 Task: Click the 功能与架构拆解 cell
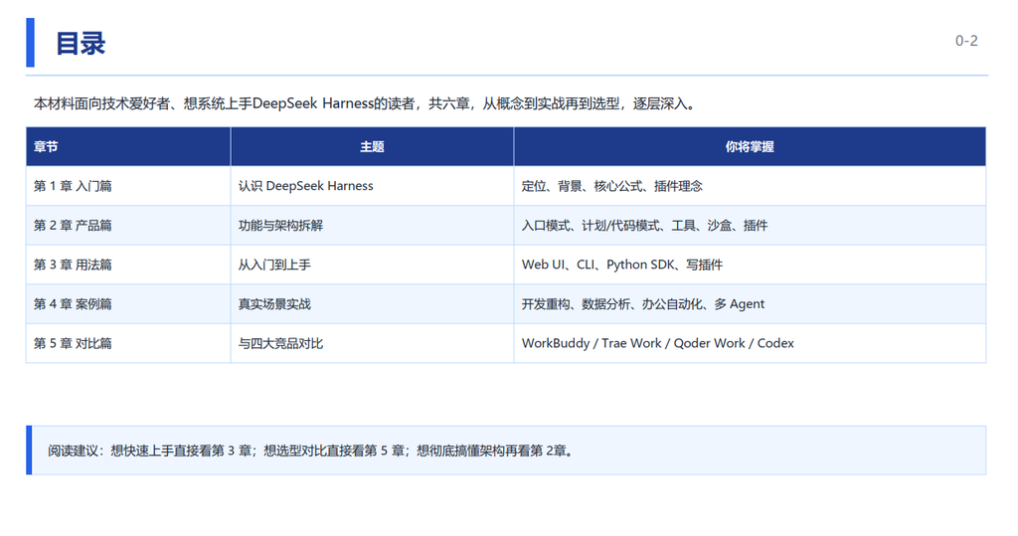[x=372, y=226]
